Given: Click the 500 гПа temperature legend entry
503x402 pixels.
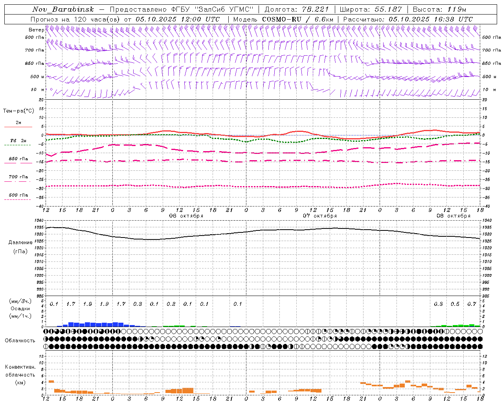Looking at the screenshot, I should (x=18, y=195).
